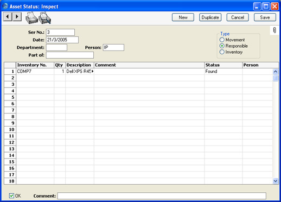Click scroll up arrow in grid

276,72
